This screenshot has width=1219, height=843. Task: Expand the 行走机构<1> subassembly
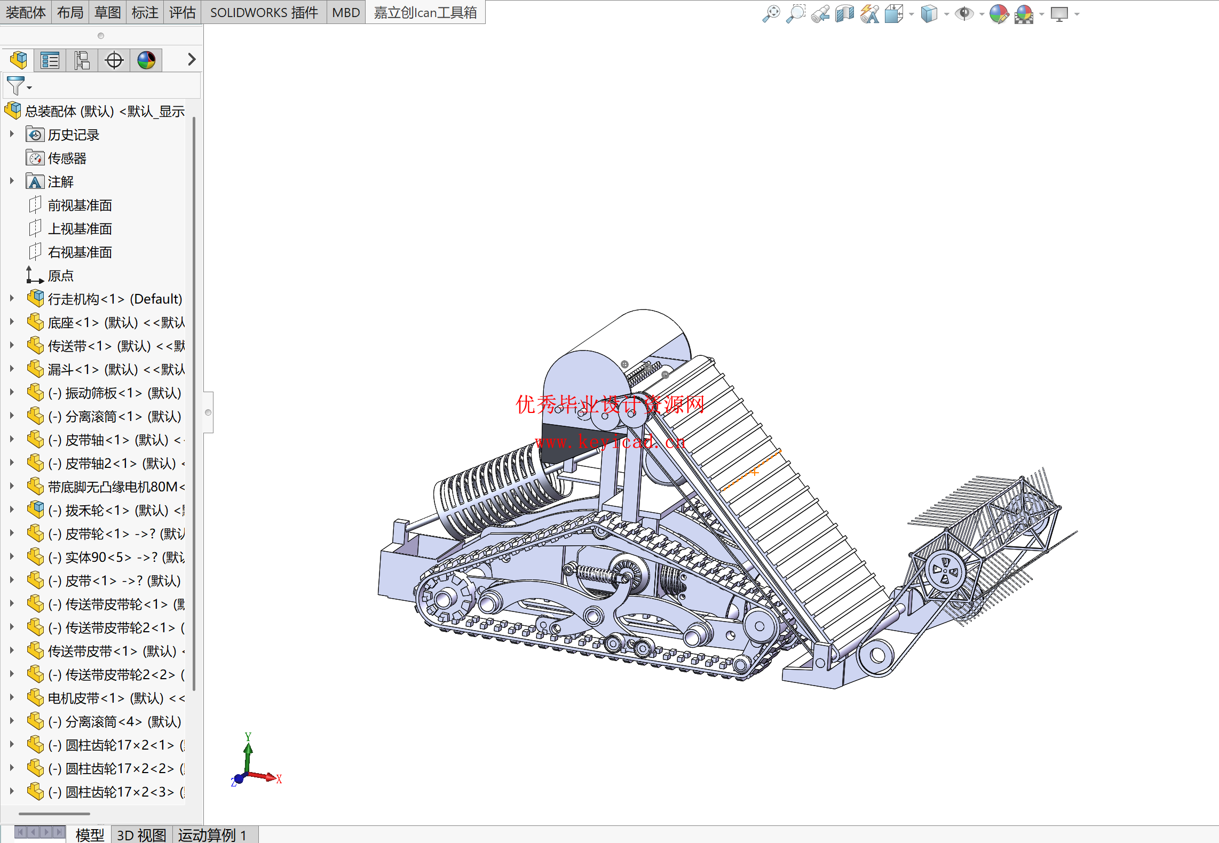pos(12,299)
